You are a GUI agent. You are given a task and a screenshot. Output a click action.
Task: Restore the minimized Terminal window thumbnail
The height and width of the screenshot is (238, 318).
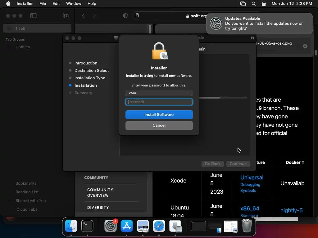tap(198, 226)
